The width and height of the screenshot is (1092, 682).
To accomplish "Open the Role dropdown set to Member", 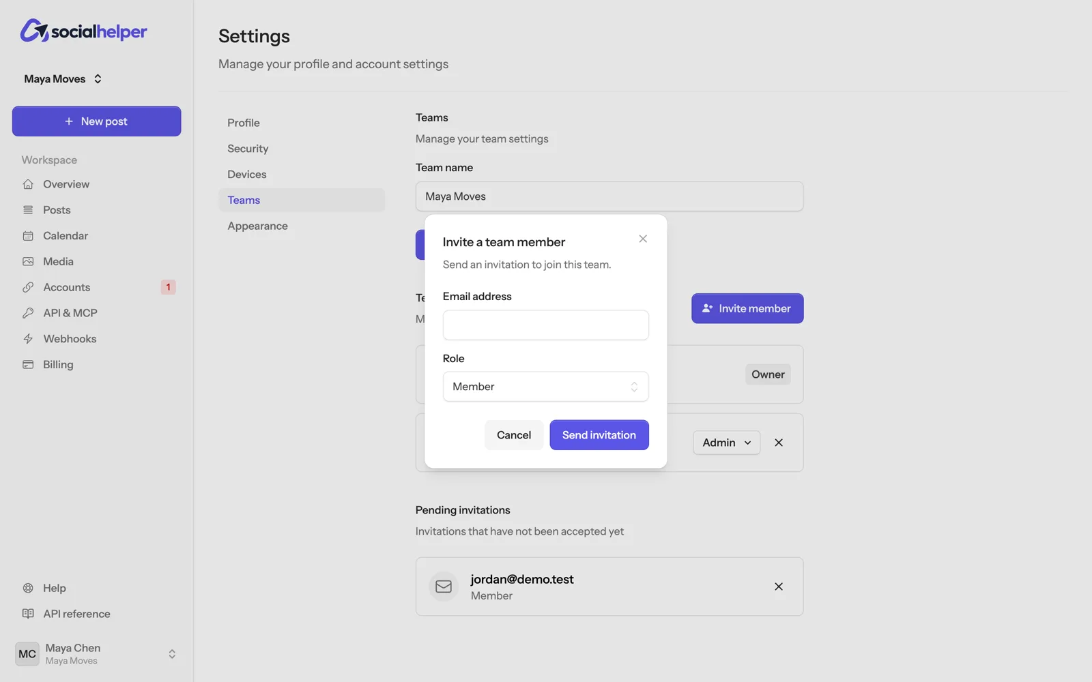I will 546,387.
